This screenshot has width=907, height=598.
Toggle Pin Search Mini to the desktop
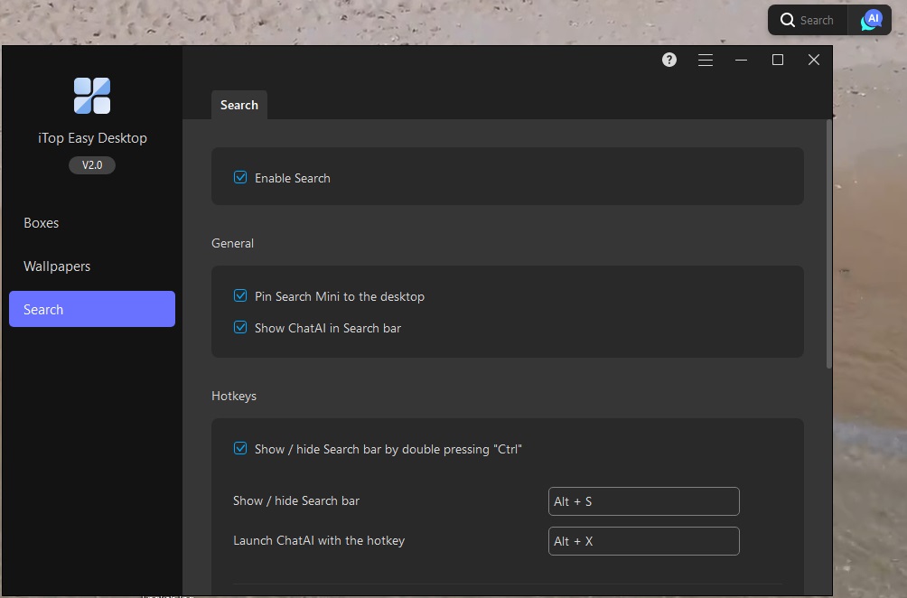coord(240,295)
